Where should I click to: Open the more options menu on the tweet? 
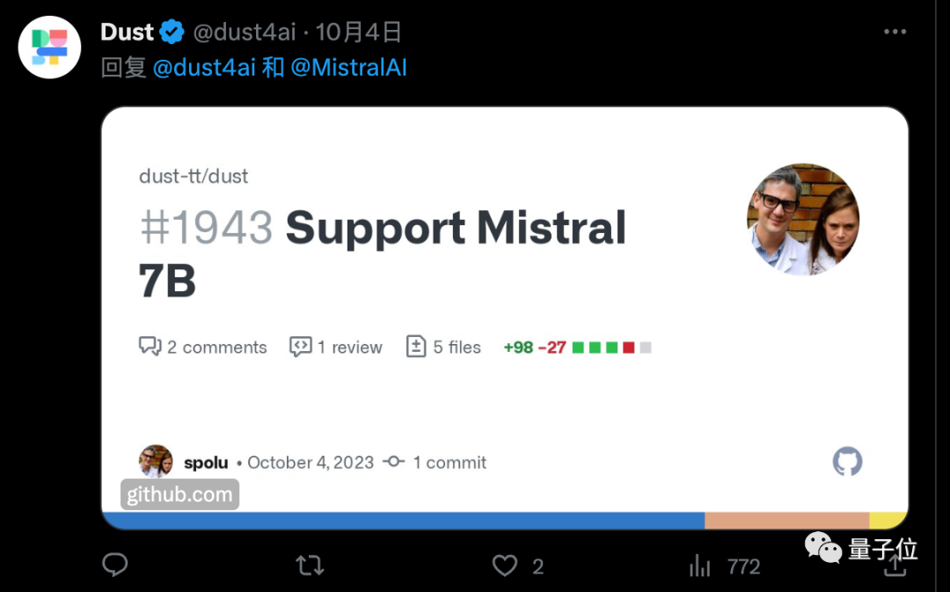click(895, 31)
